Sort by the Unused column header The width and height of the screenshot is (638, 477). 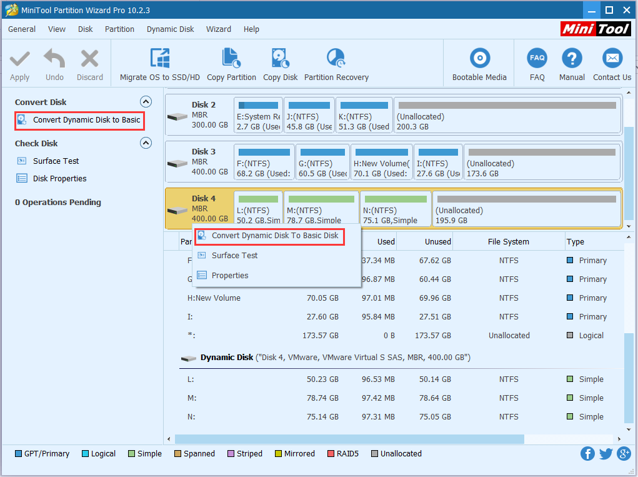click(x=425, y=241)
